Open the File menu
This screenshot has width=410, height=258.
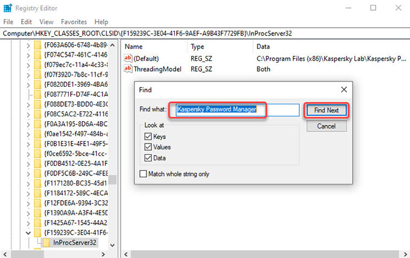coord(8,22)
